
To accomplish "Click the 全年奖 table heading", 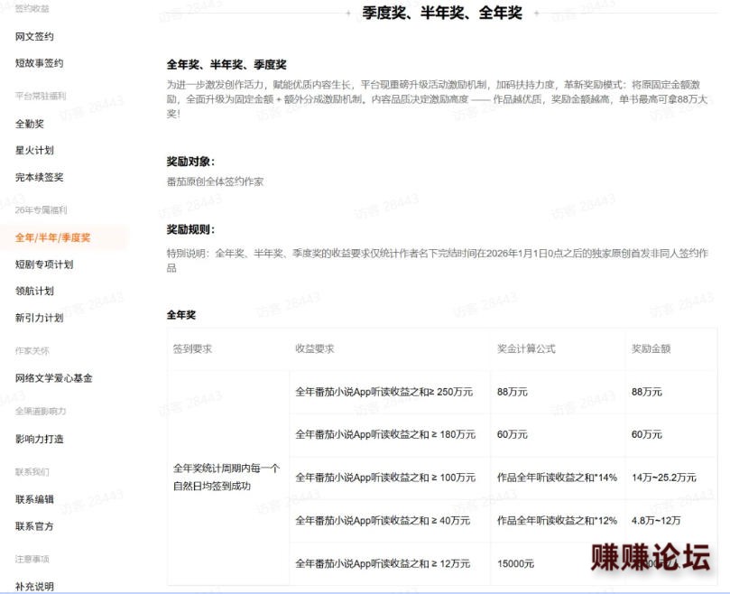I will (181, 315).
